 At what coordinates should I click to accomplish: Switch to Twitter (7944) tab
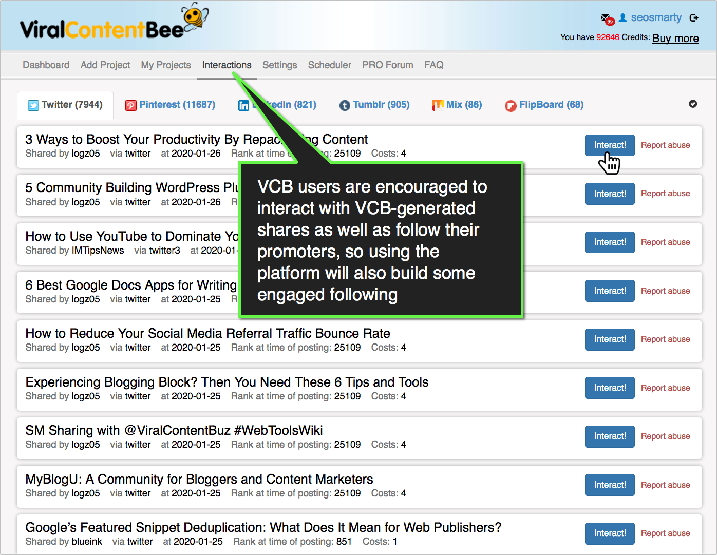65,105
